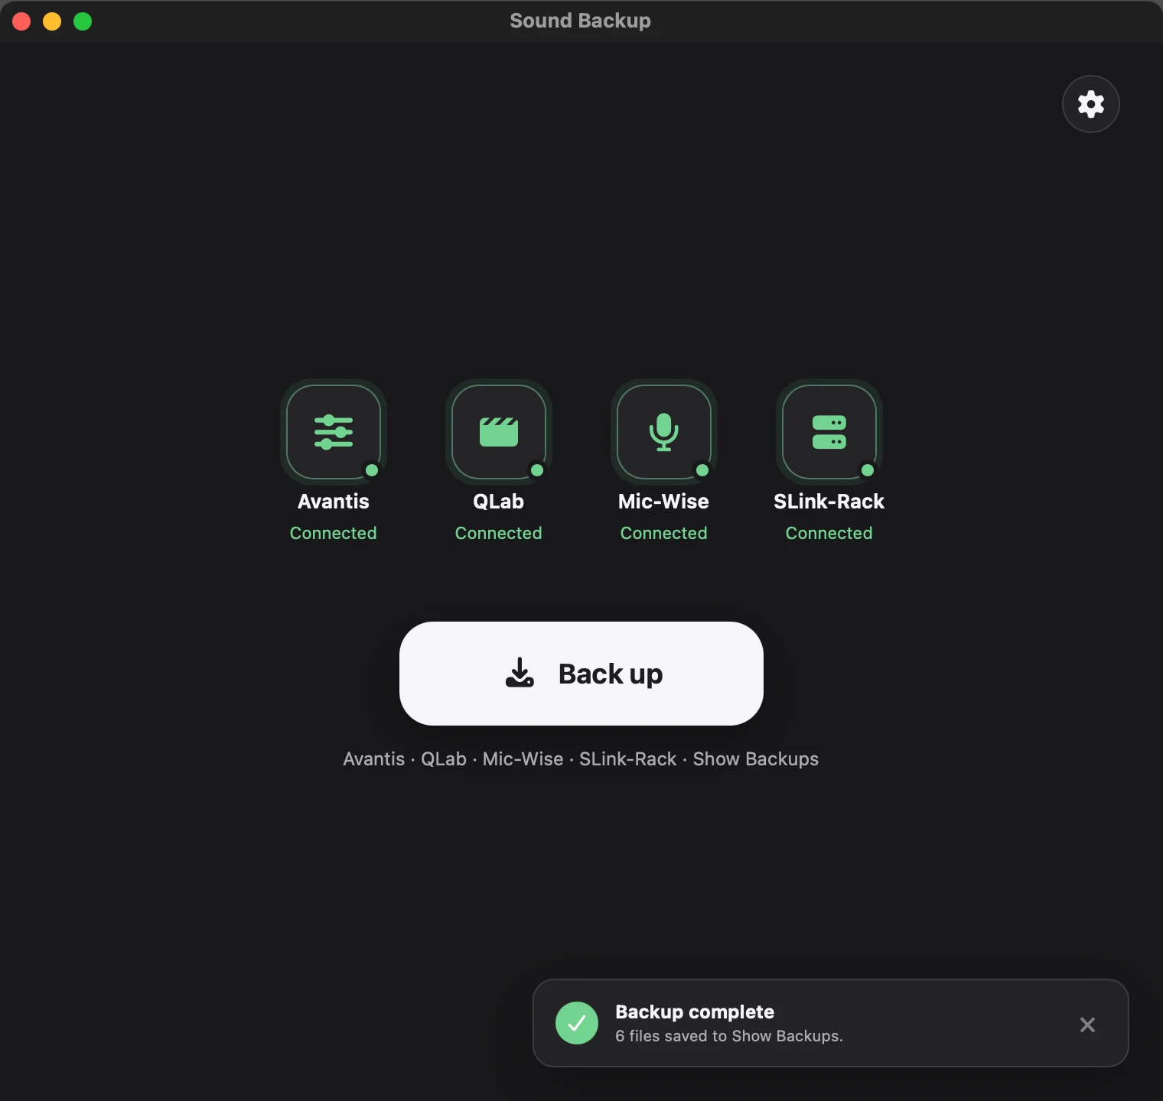Click the Backup complete heading
Viewport: 1163px width, 1101px height.
[x=695, y=1012]
